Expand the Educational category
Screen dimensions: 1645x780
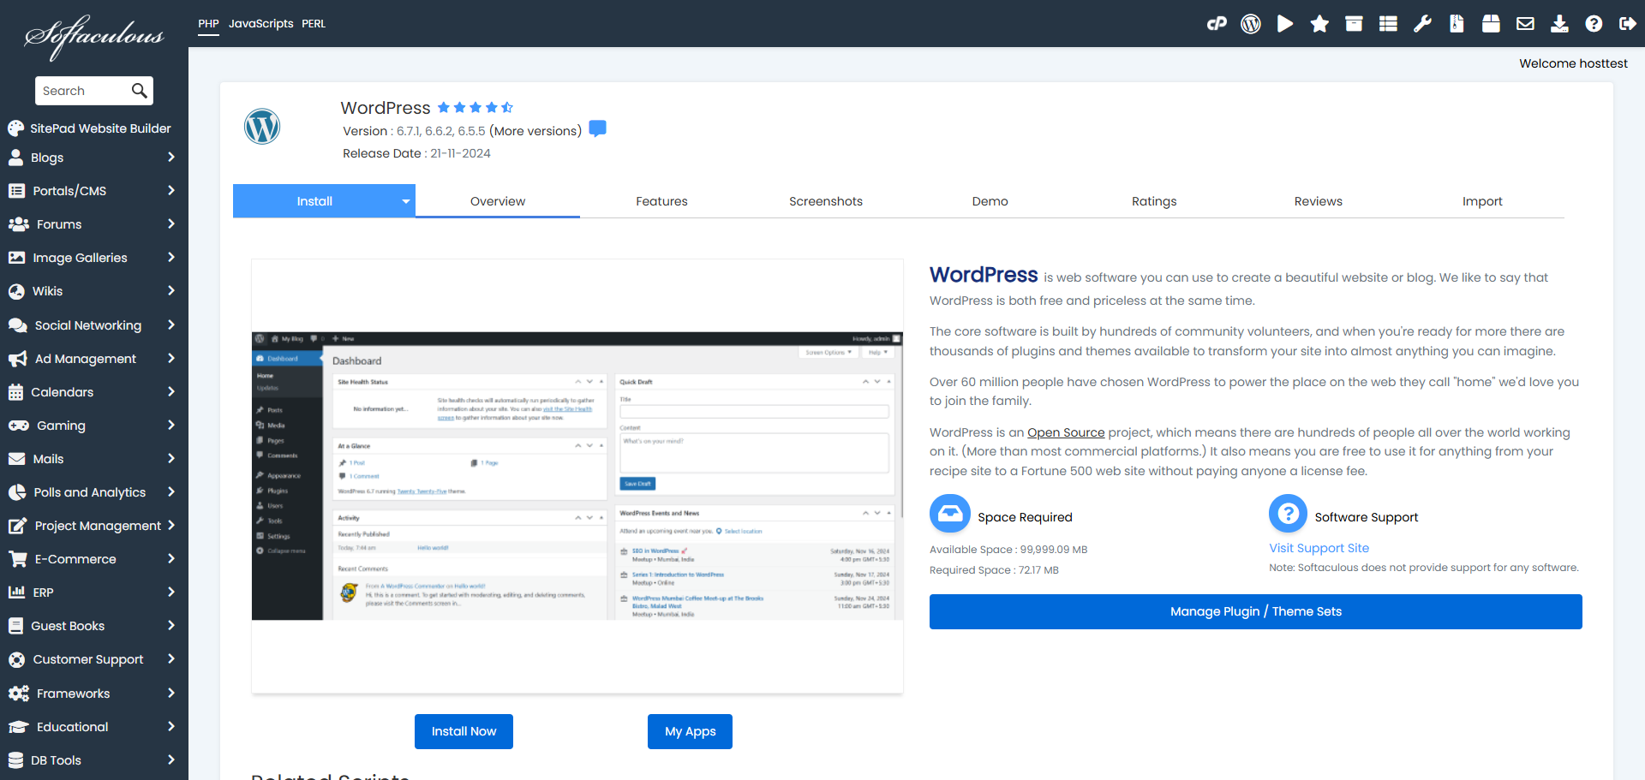click(x=94, y=727)
